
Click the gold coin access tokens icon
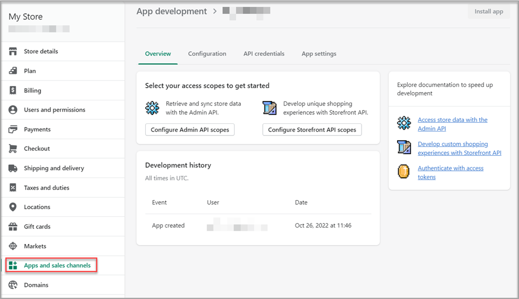tap(404, 172)
